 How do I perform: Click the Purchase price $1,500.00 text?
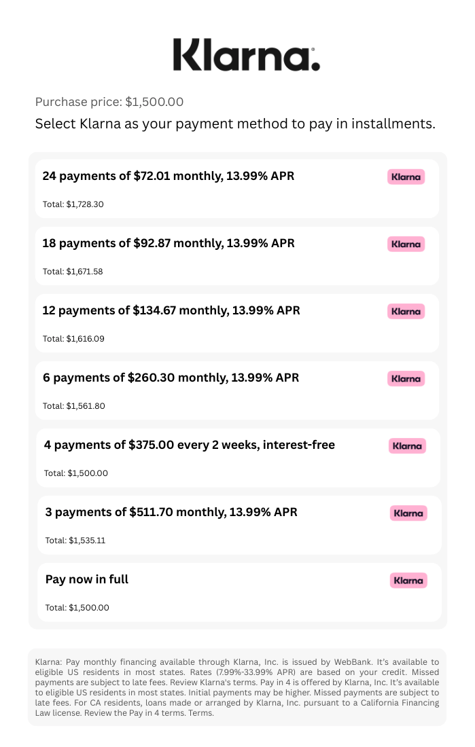tap(109, 102)
